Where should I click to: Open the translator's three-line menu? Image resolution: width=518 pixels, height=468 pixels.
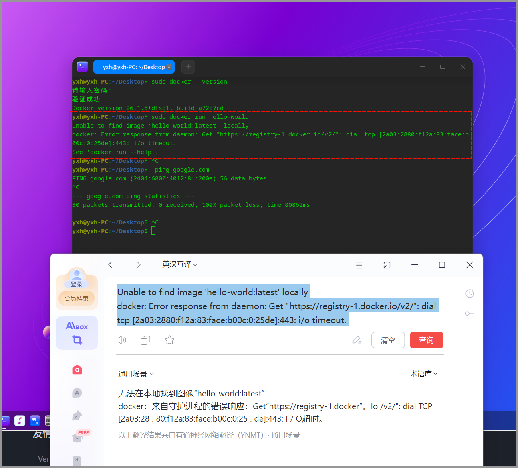click(359, 265)
